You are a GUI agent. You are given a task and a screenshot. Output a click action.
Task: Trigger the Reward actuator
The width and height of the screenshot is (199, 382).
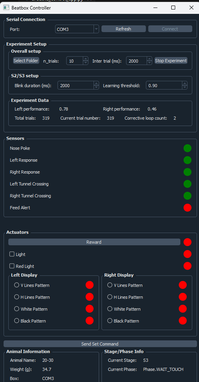[94, 242]
